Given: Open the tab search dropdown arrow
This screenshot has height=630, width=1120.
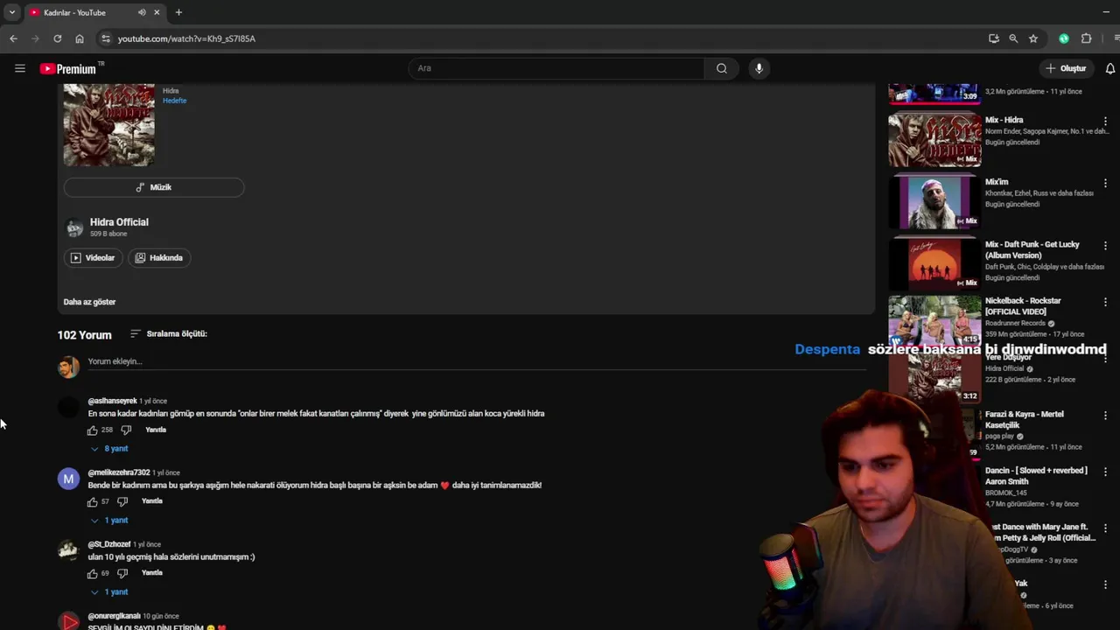Looking at the screenshot, I should (11, 12).
